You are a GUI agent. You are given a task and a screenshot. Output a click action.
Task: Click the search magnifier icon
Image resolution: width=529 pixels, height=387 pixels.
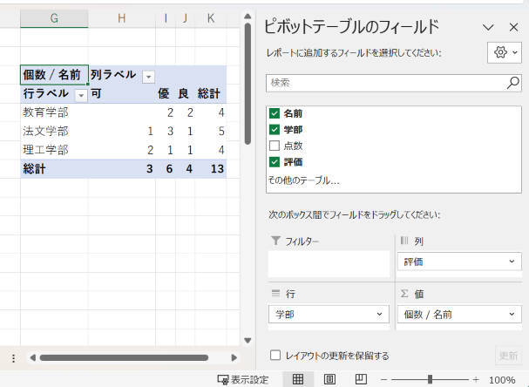(512, 83)
